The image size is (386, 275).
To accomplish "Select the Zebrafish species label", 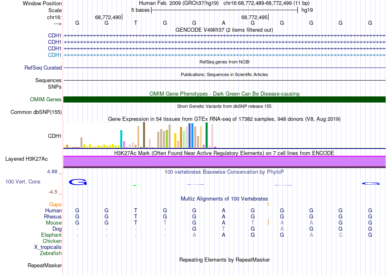I will point(51,253).
